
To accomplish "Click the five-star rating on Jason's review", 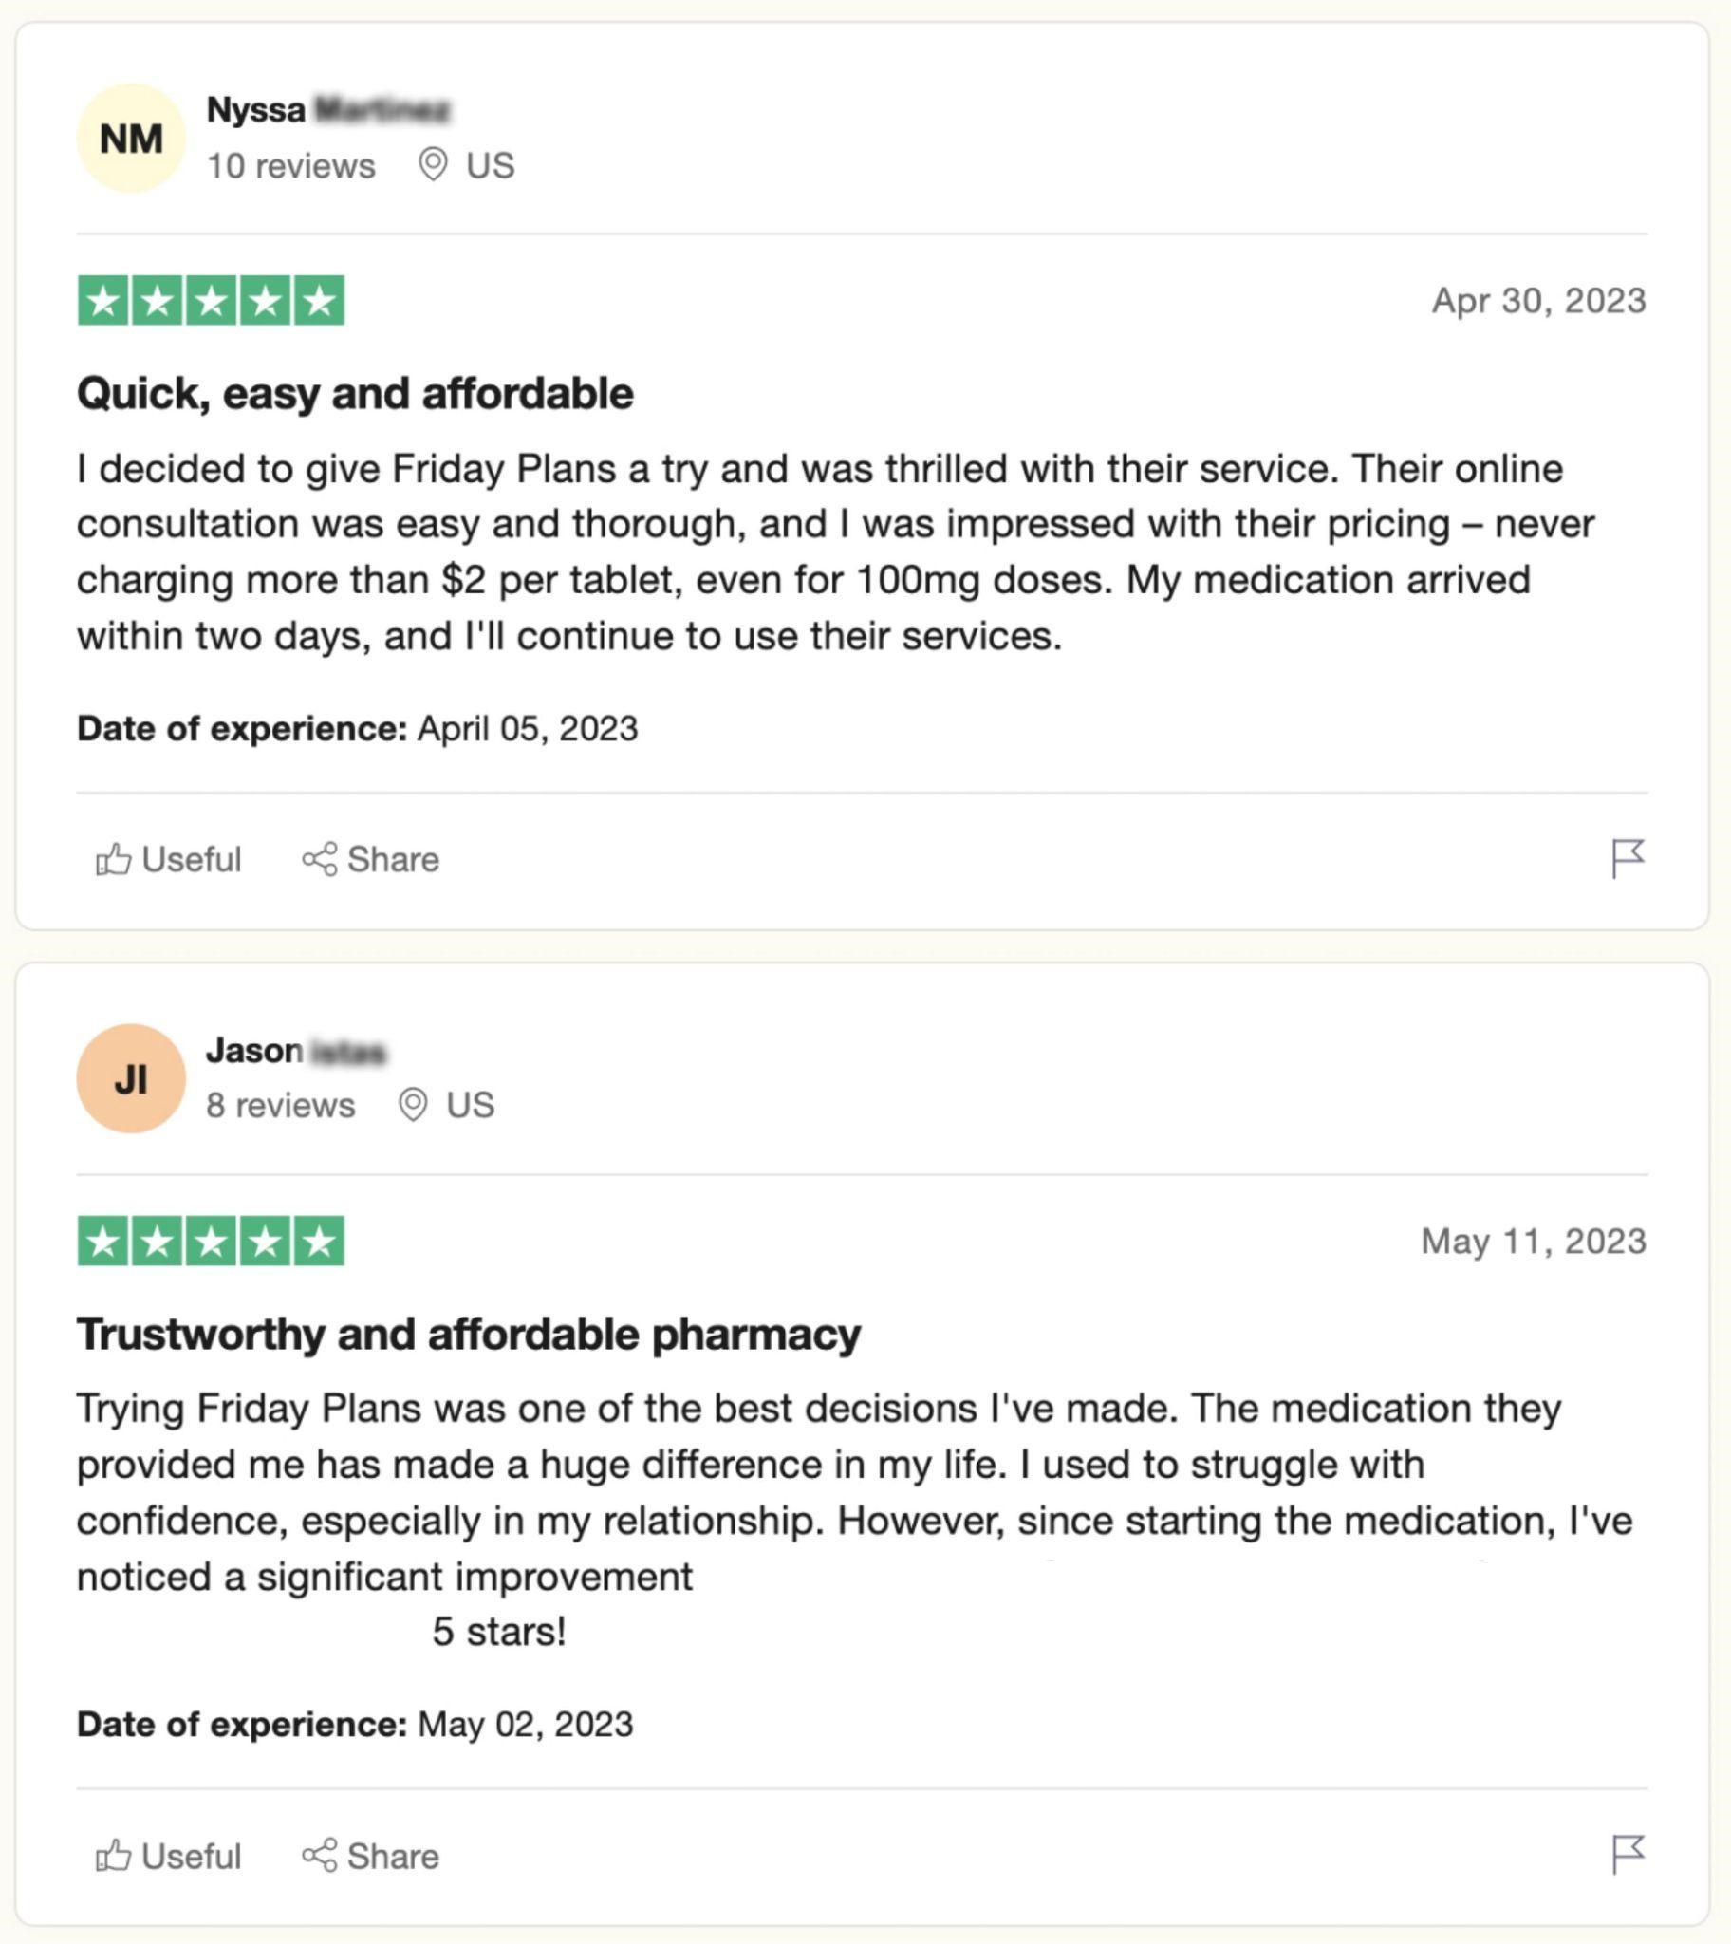I will (x=211, y=1242).
